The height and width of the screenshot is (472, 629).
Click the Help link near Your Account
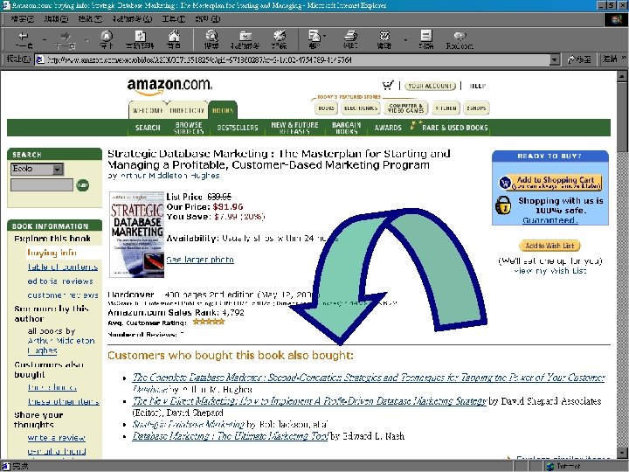pyautogui.click(x=477, y=86)
